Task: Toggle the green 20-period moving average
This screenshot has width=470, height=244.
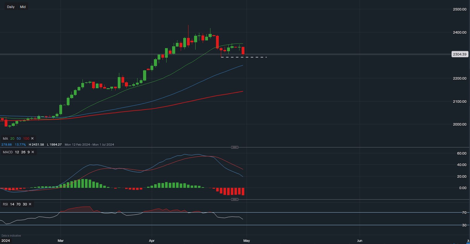Action: tap(12, 139)
